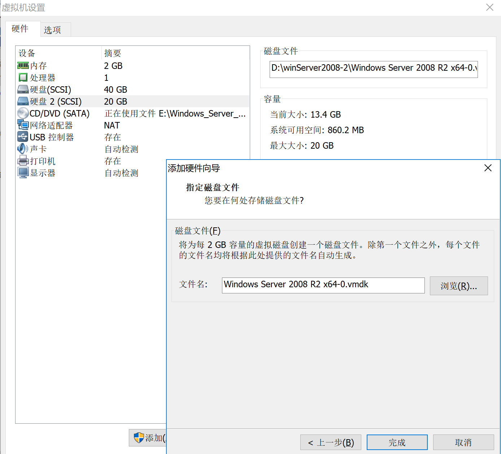
Task: Click the processor (处理器) device icon
Action: tap(23, 78)
